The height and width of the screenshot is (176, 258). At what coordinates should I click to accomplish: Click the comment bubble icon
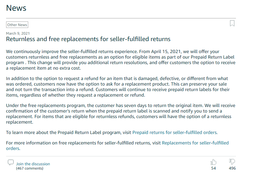pyautogui.click(x=11, y=162)
